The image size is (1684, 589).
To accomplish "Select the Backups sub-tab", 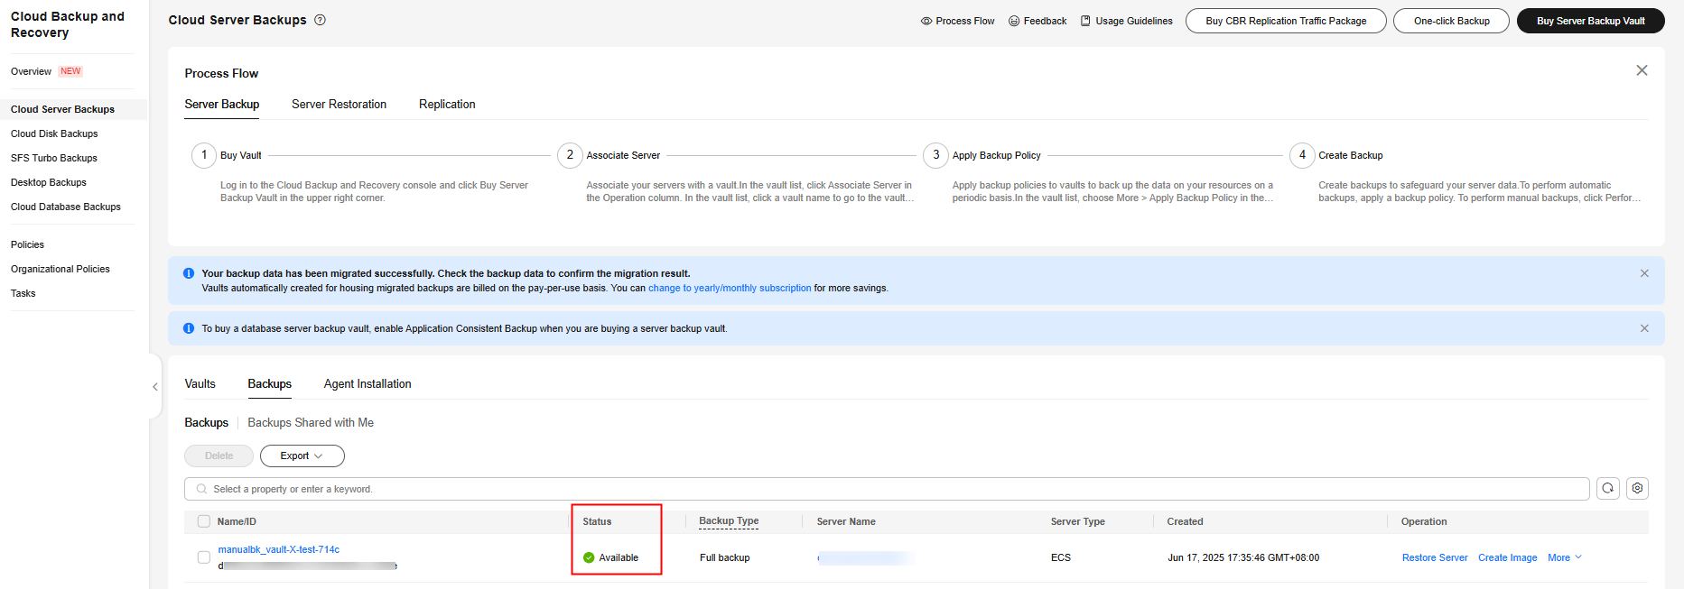I will point(207,422).
